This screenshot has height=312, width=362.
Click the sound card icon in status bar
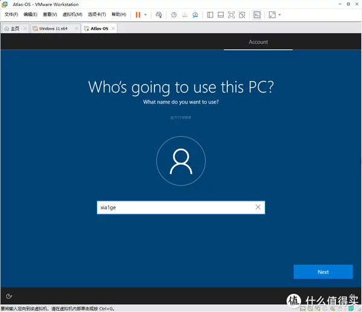point(332,308)
